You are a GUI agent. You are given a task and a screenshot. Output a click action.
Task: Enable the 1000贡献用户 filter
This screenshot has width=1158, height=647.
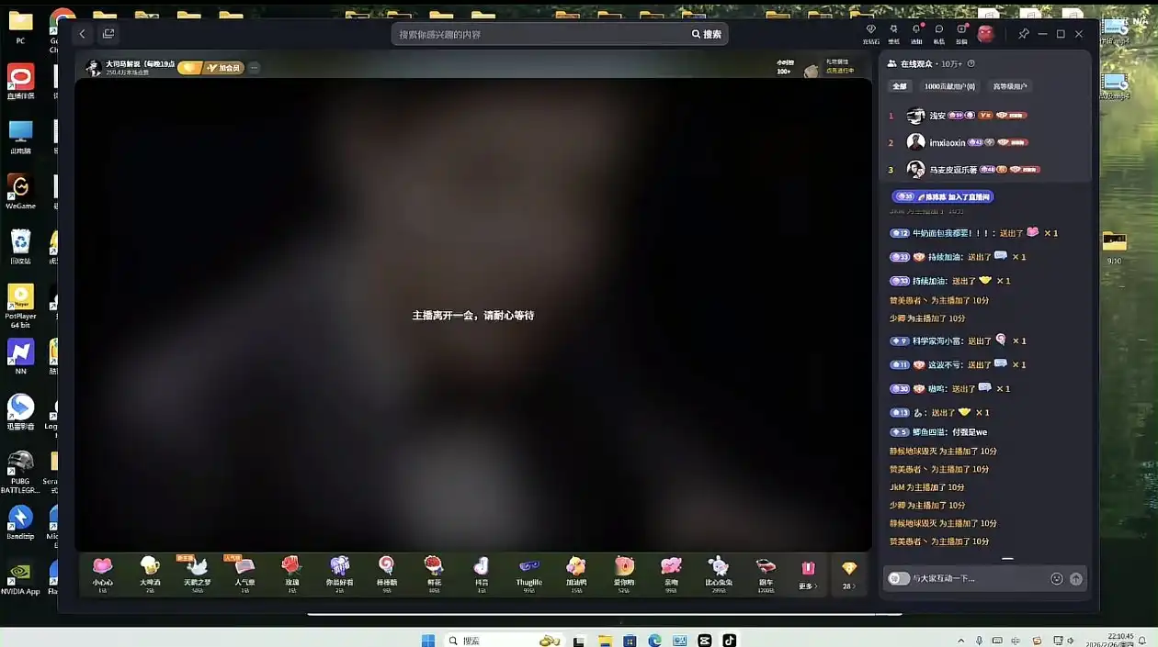tap(950, 85)
